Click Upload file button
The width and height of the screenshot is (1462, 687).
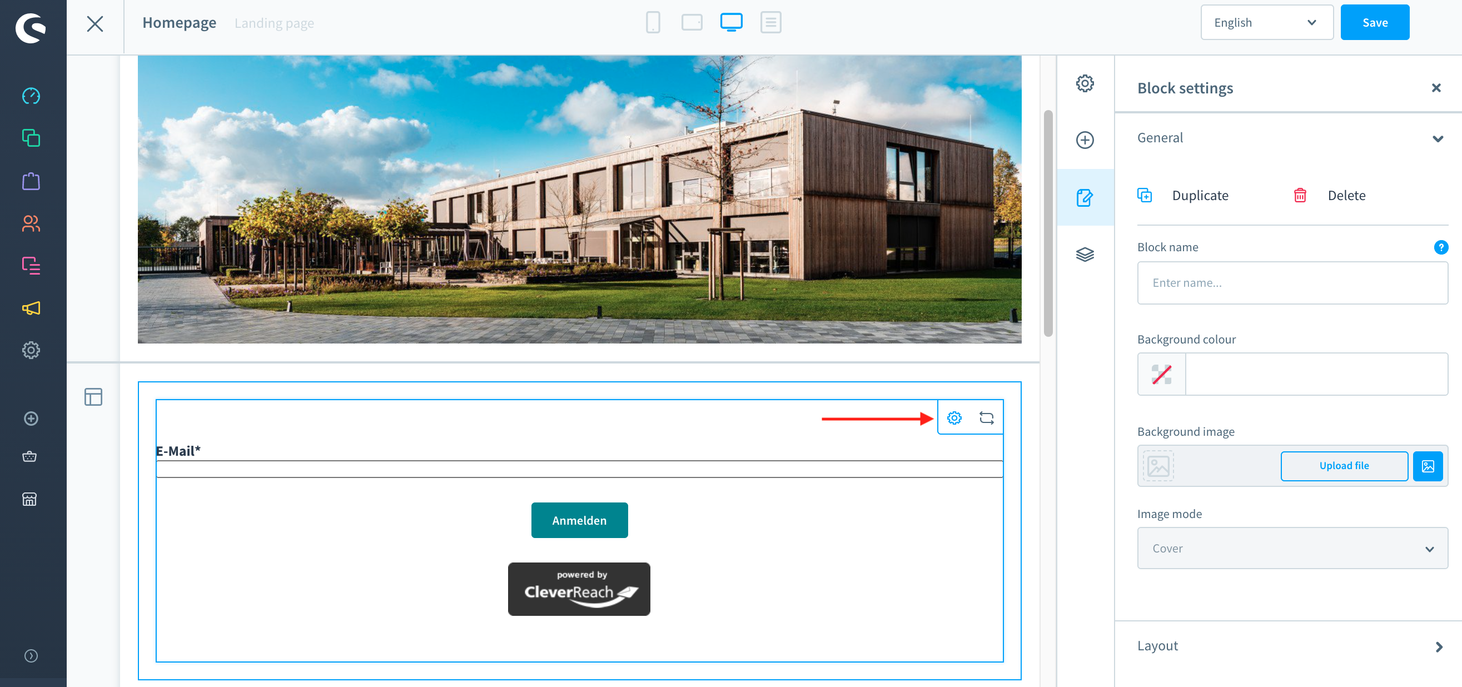tap(1344, 466)
